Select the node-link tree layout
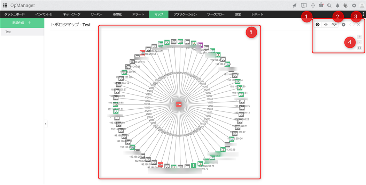This screenshot has height=185, width=366. (326, 24)
